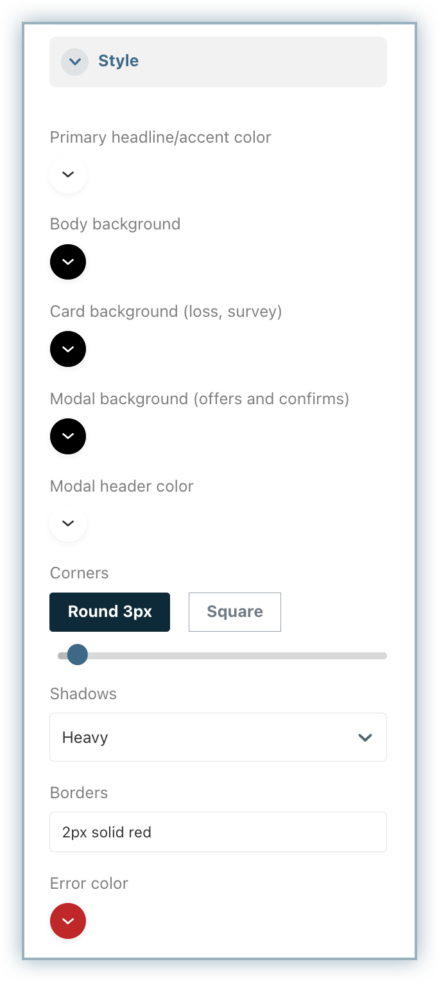Click the Body background label
Image resolution: width=439 pixels, height=982 pixels.
tap(116, 224)
